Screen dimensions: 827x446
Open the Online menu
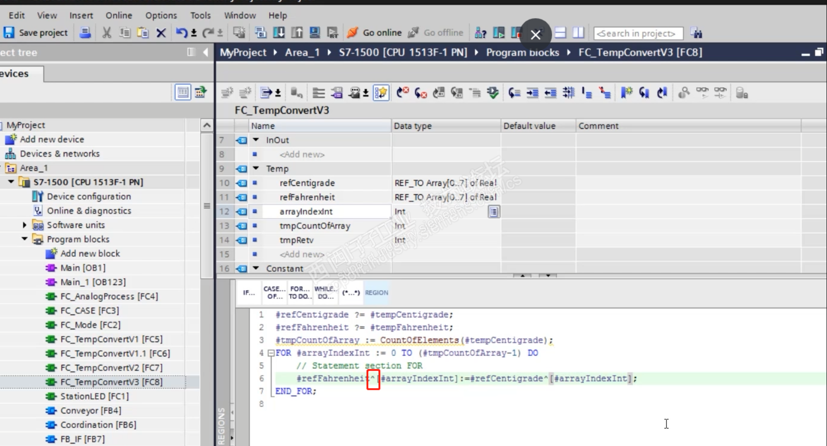(119, 15)
